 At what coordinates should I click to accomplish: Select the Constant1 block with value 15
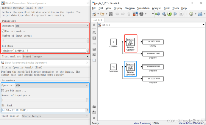click(113, 67)
